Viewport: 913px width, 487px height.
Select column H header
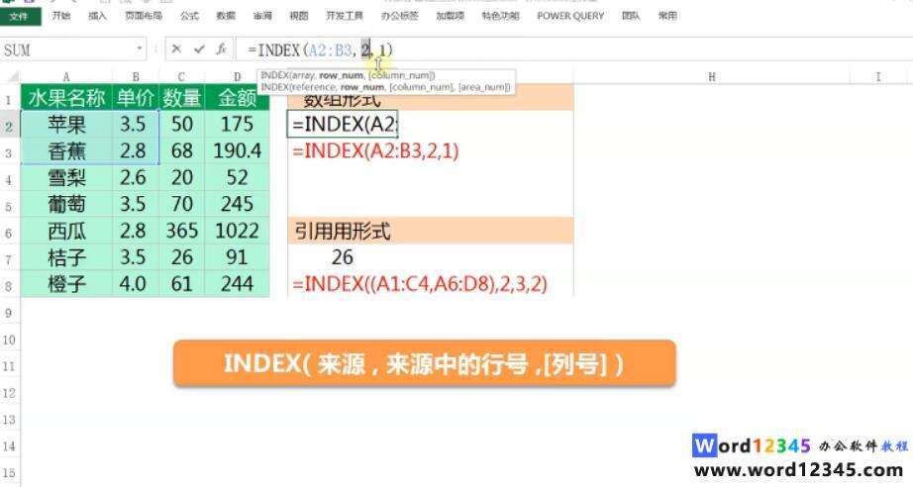click(712, 76)
